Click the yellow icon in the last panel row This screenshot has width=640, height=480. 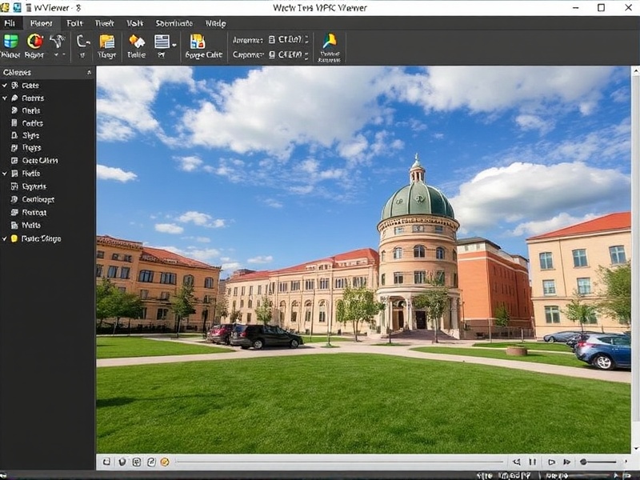coord(14,238)
